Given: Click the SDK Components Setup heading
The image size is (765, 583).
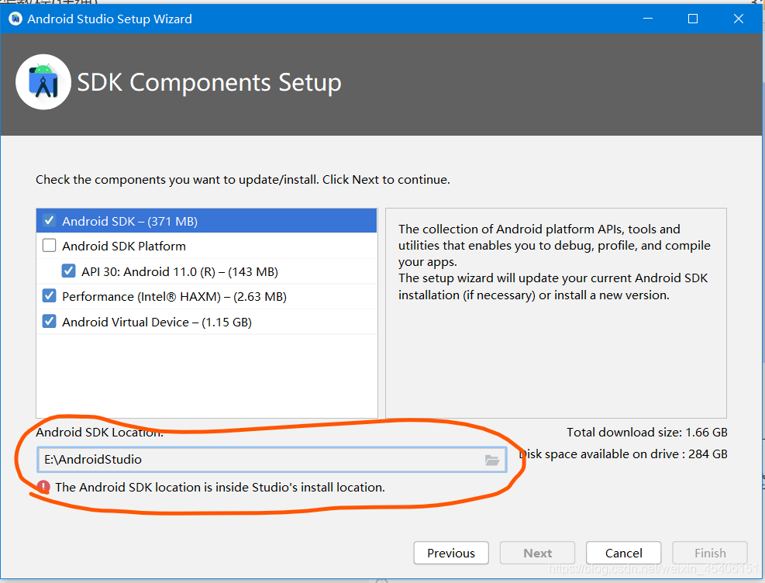Looking at the screenshot, I should click(209, 82).
